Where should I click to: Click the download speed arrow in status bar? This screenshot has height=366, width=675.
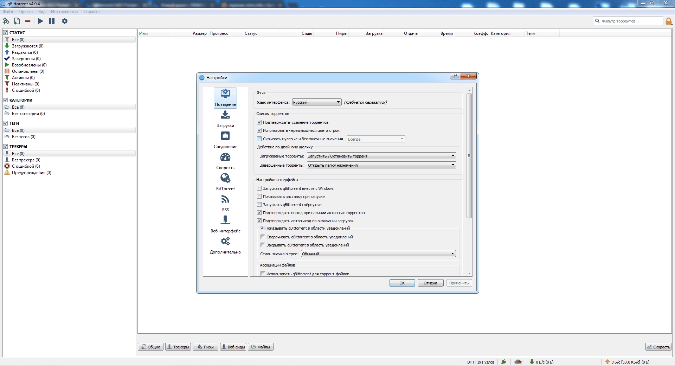pos(532,362)
